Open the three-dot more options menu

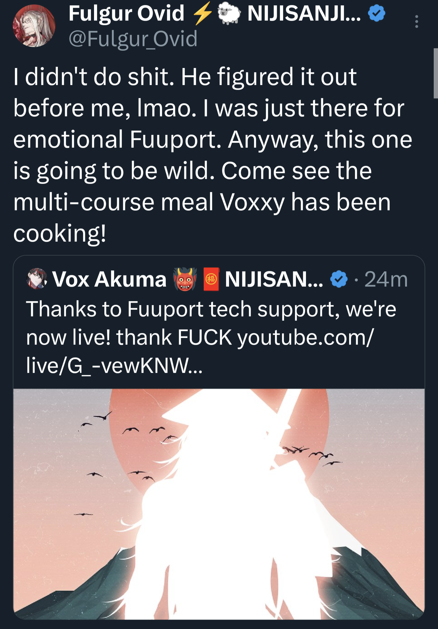pos(416,22)
